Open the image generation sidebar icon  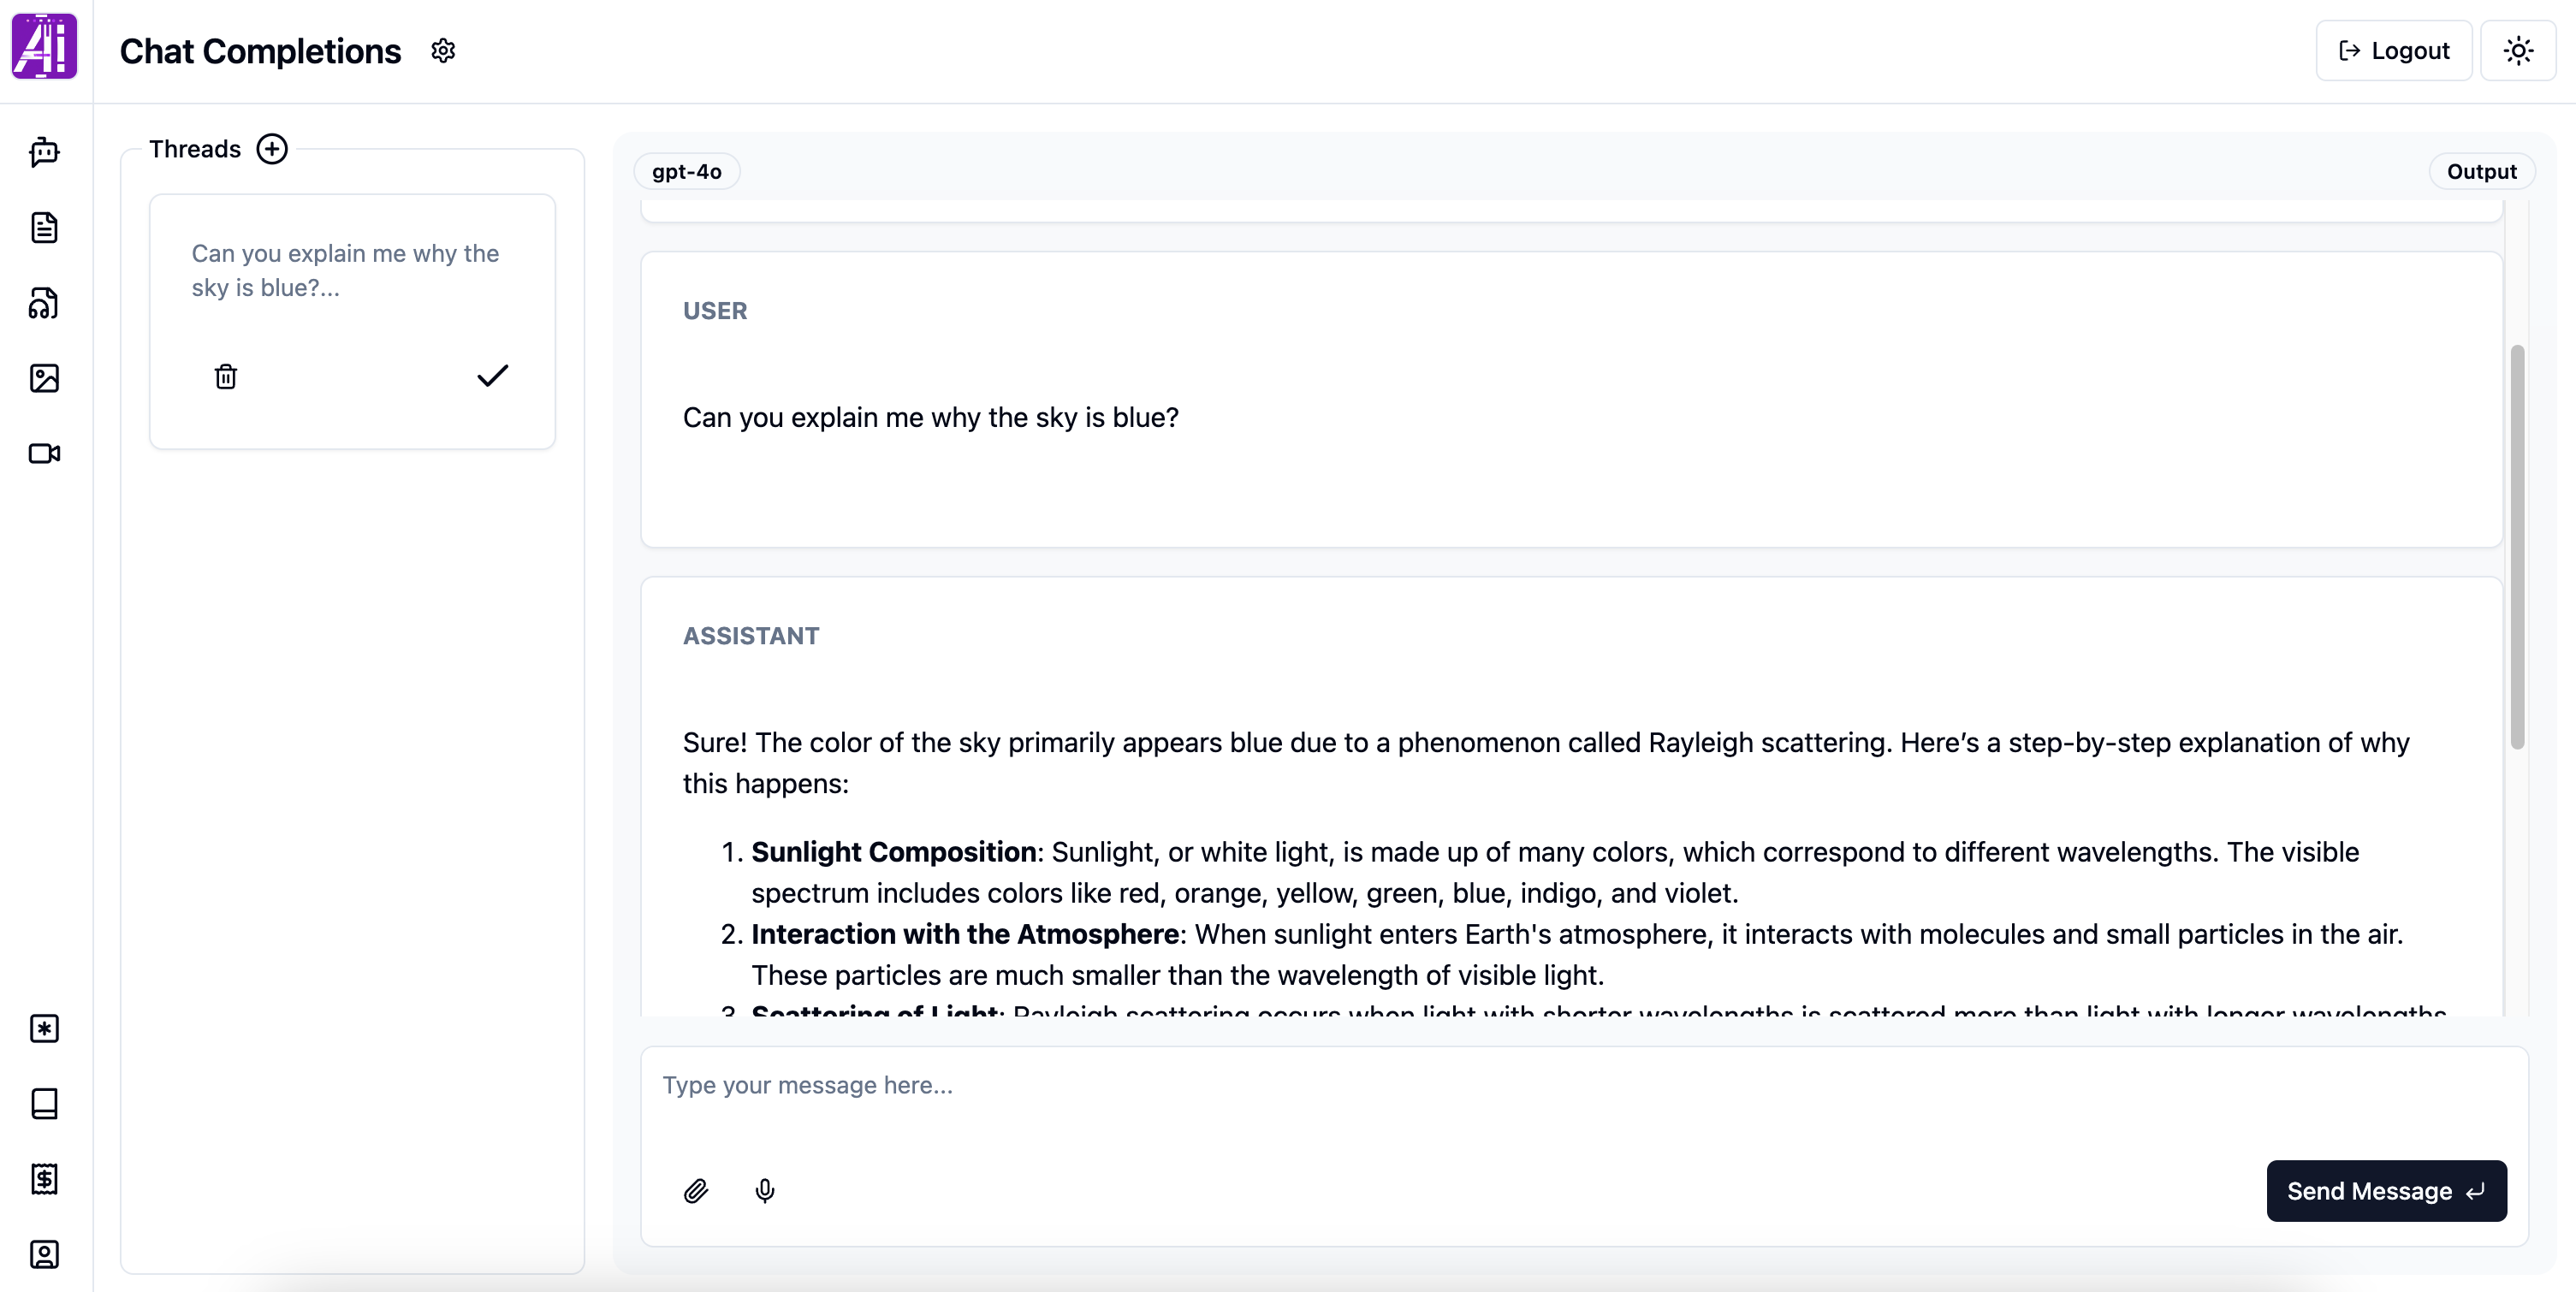44,378
